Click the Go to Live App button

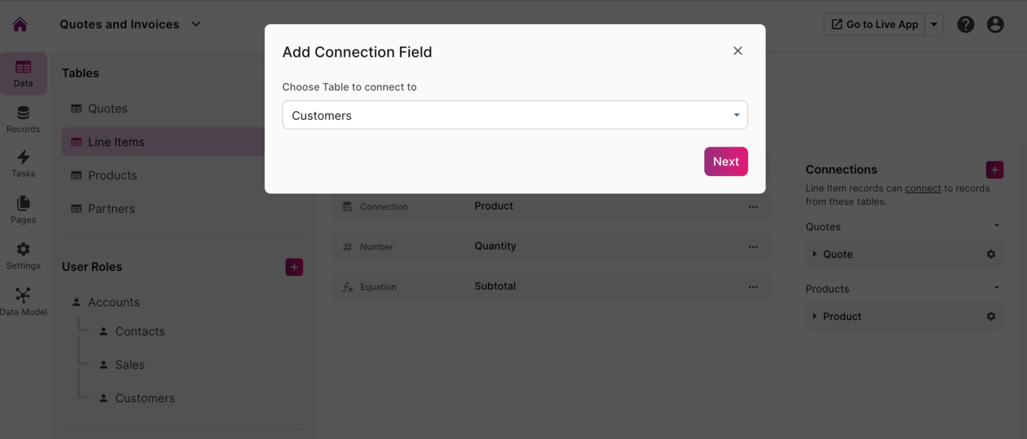874,25
